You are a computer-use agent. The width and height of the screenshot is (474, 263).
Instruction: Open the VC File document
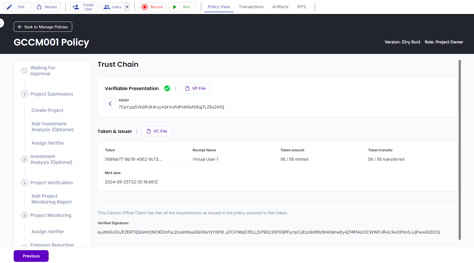[157, 131]
